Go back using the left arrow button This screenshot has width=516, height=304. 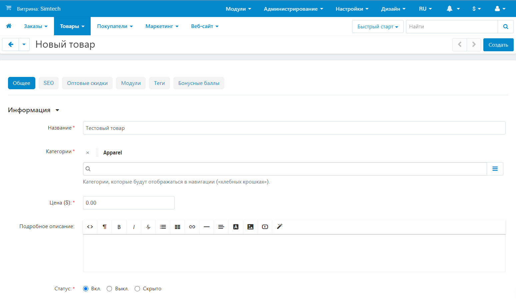(x=11, y=44)
